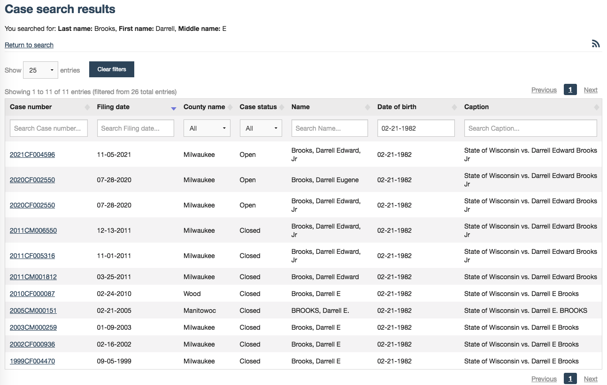Open the RSS feed icon
This screenshot has height=385, width=607.
pos(596,44)
